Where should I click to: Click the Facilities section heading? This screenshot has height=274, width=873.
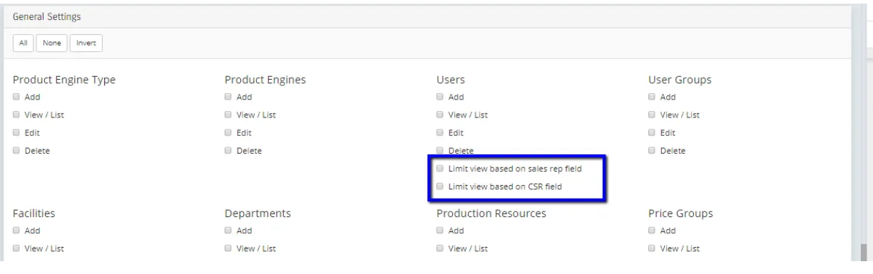[x=34, y=213]
